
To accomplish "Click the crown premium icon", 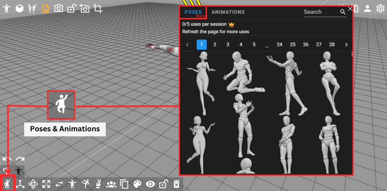I will point(231,24).
